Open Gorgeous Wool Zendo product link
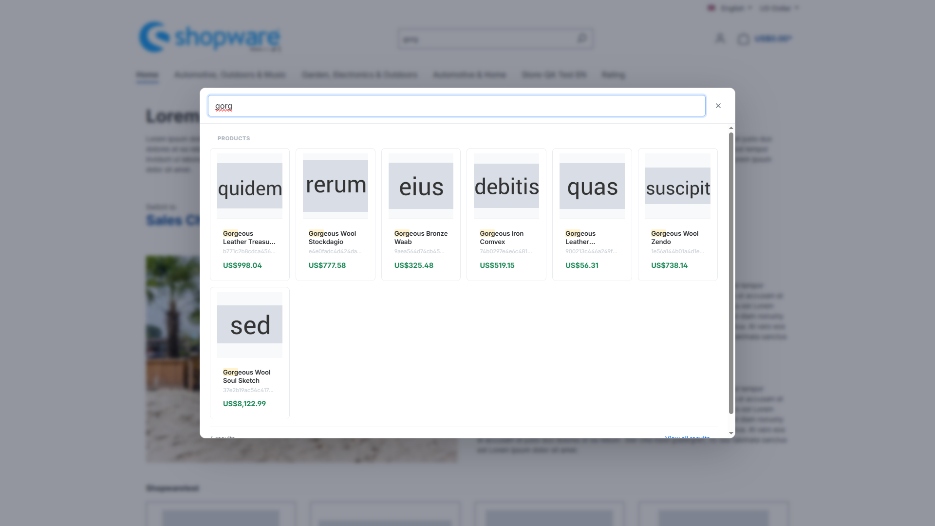The height and width of the screenshot is (526, 935). 674,238
